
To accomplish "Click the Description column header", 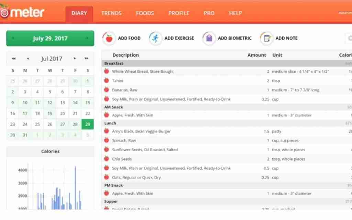I will [126, 55].
